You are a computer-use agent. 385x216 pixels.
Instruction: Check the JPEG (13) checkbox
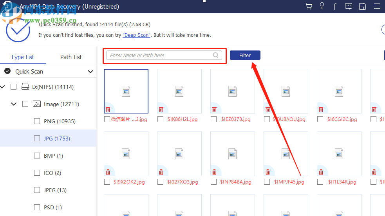click(37, 190)
